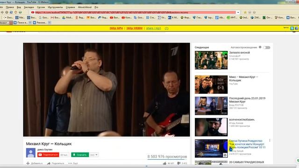Open the 'ZAK...' bookmark
The image size is (299, 168).
point(256,18)
